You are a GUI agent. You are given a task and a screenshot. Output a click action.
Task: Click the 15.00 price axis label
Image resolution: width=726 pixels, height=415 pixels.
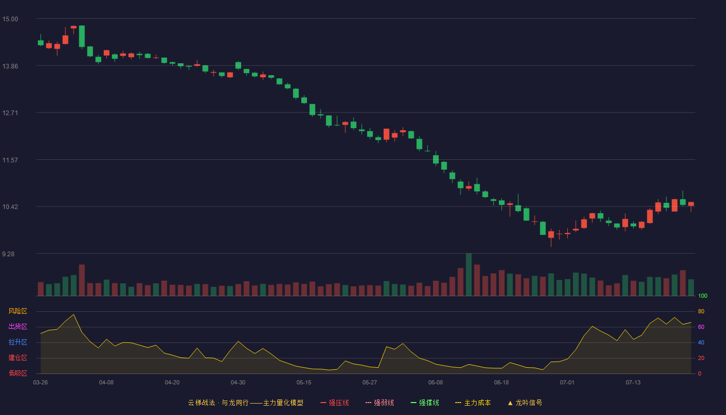[x=10, y=19]
